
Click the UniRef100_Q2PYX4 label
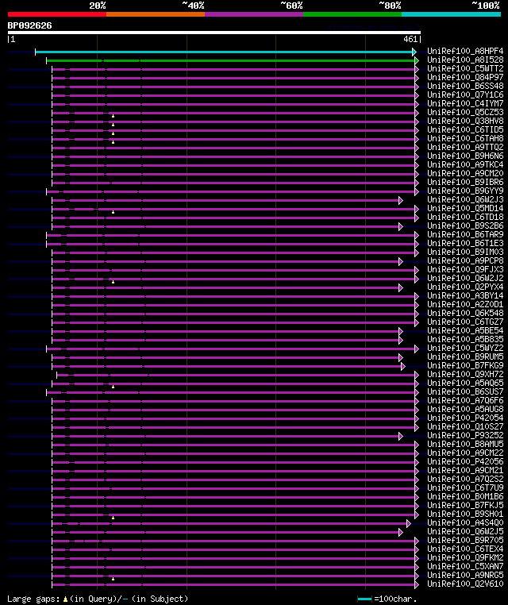[x=465, y=287]
